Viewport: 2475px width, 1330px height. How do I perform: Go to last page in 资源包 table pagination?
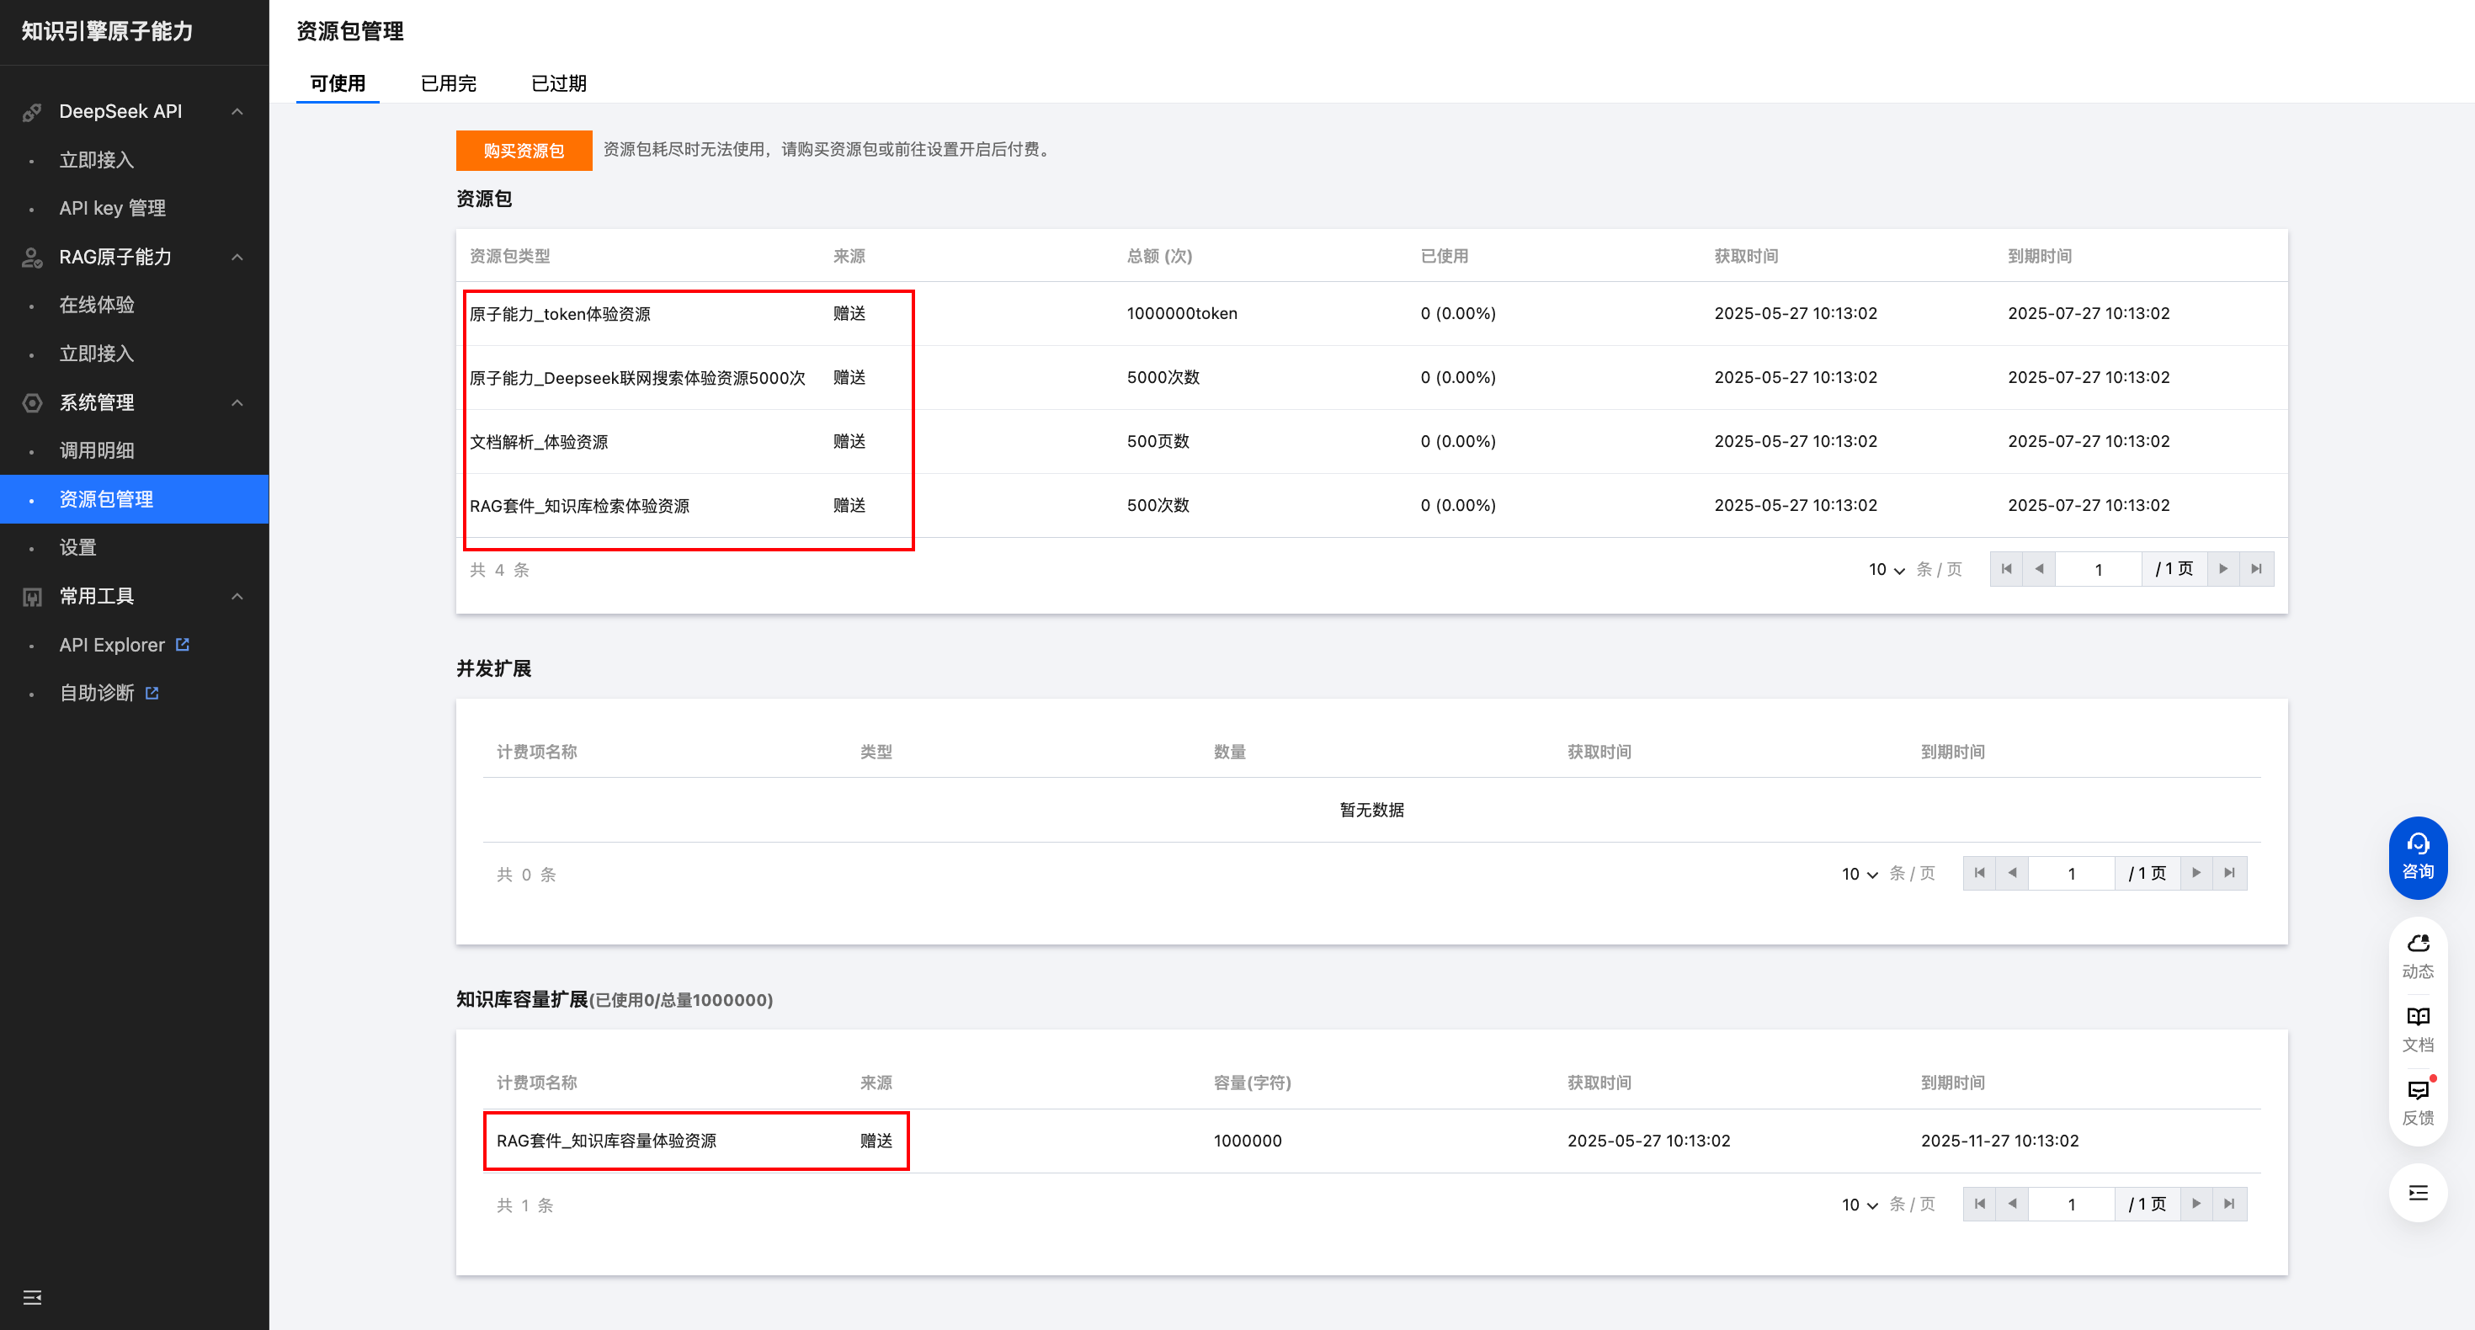(2256, 569)
